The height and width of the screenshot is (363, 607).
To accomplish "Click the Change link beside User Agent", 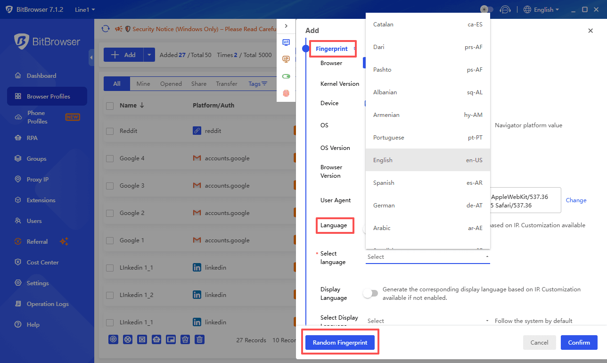I will tap(576, 200).
